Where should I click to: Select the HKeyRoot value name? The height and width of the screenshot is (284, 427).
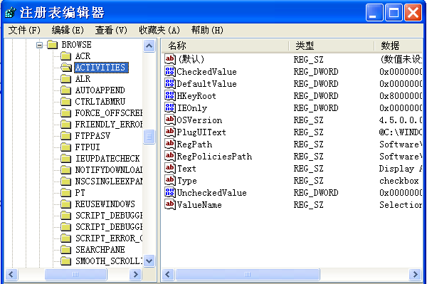click(196, 96)
